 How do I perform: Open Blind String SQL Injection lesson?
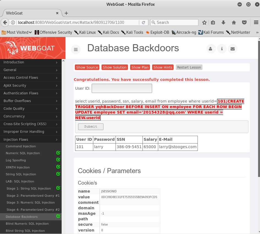(x=25, y=231)
